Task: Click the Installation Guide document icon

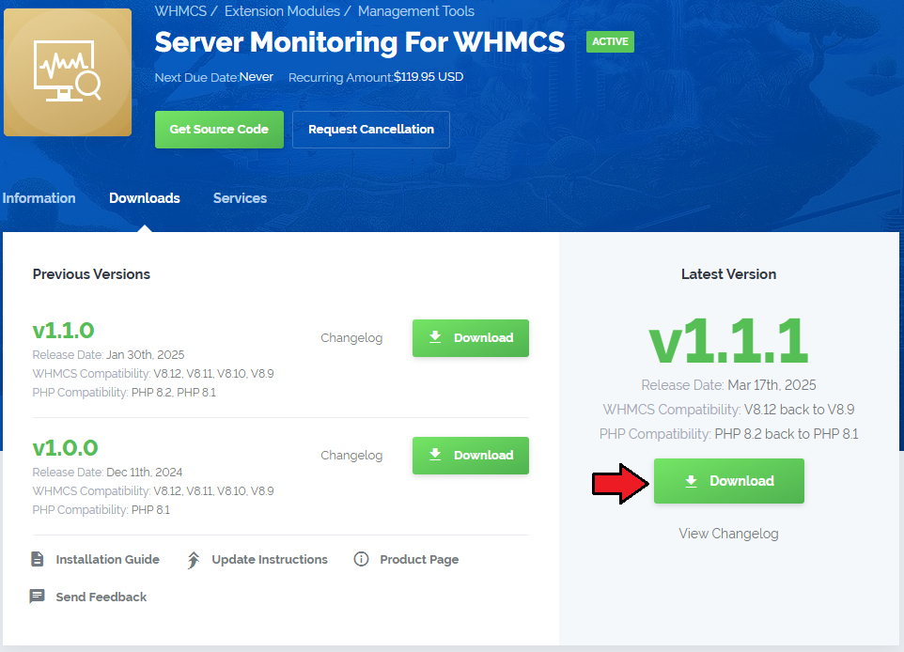Action: [37, 559]
